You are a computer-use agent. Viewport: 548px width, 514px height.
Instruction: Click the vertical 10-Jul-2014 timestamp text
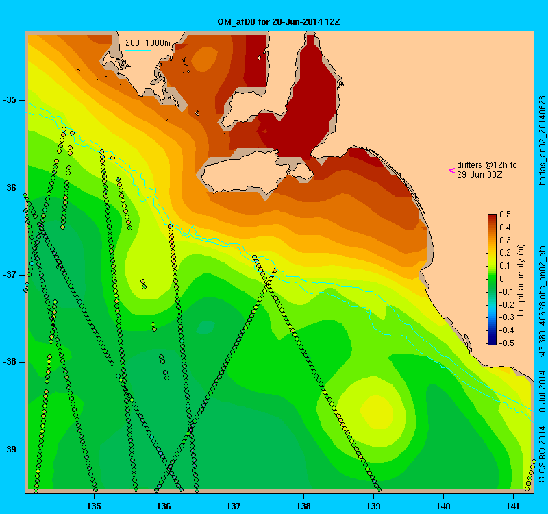coord(542,376)
